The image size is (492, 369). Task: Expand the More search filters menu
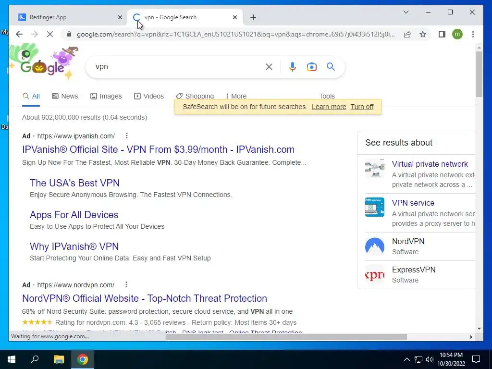[x=236, y=96]
